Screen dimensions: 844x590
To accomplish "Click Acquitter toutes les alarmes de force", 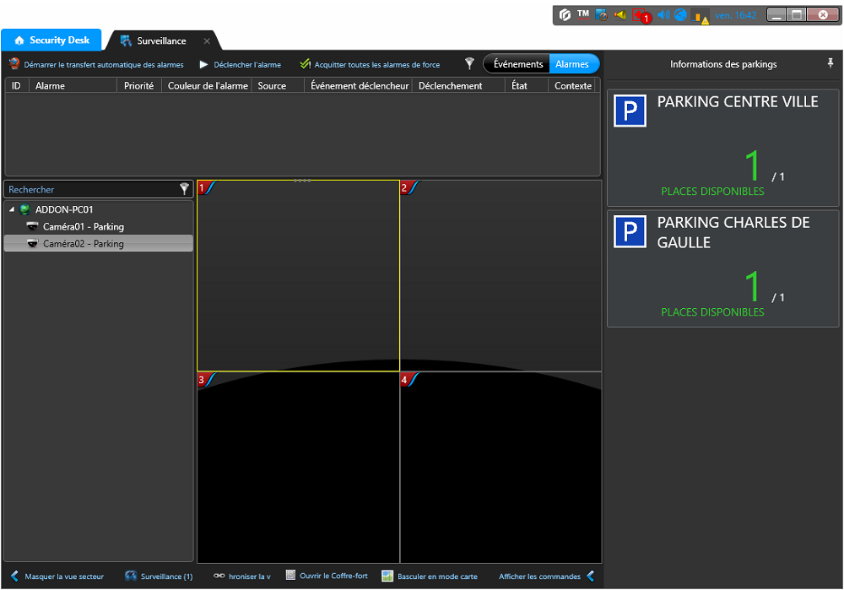I will coord(370,64).
